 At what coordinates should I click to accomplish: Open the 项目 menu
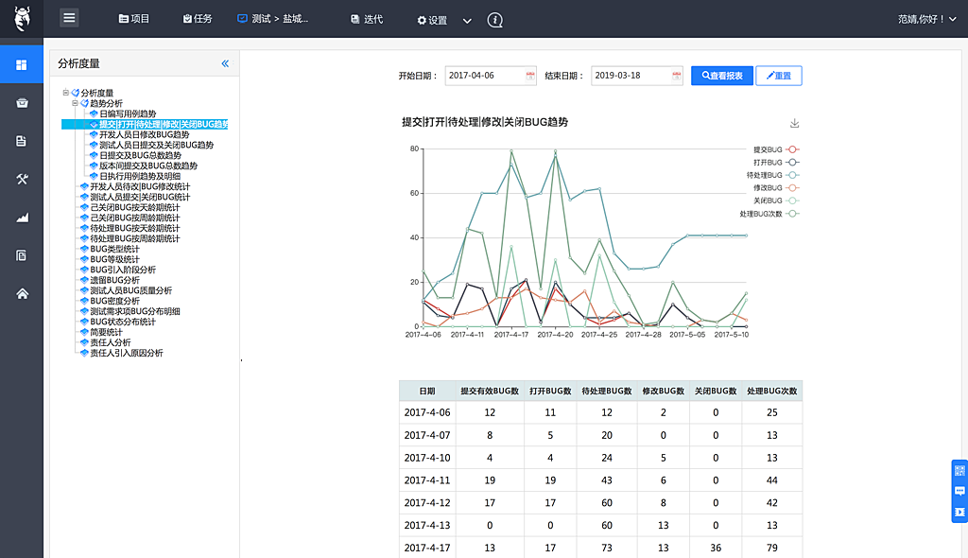(134, 19)
